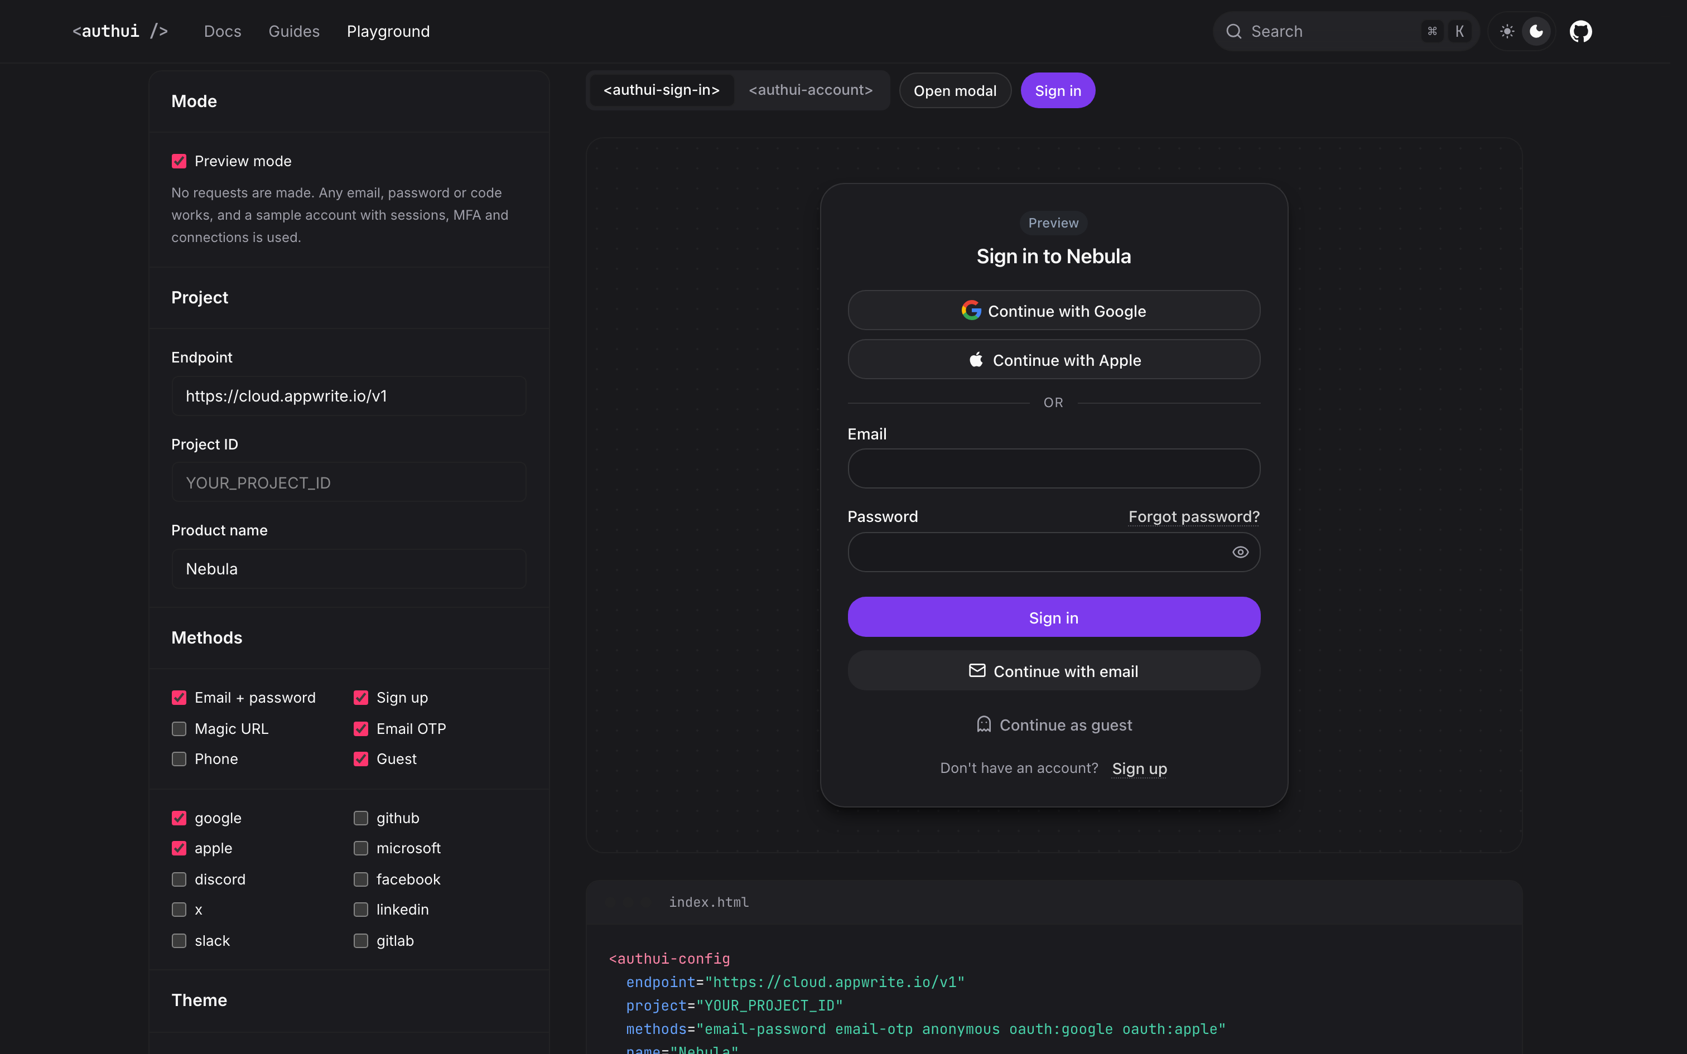
Task: Go to authui logo home
Action: 120,31
